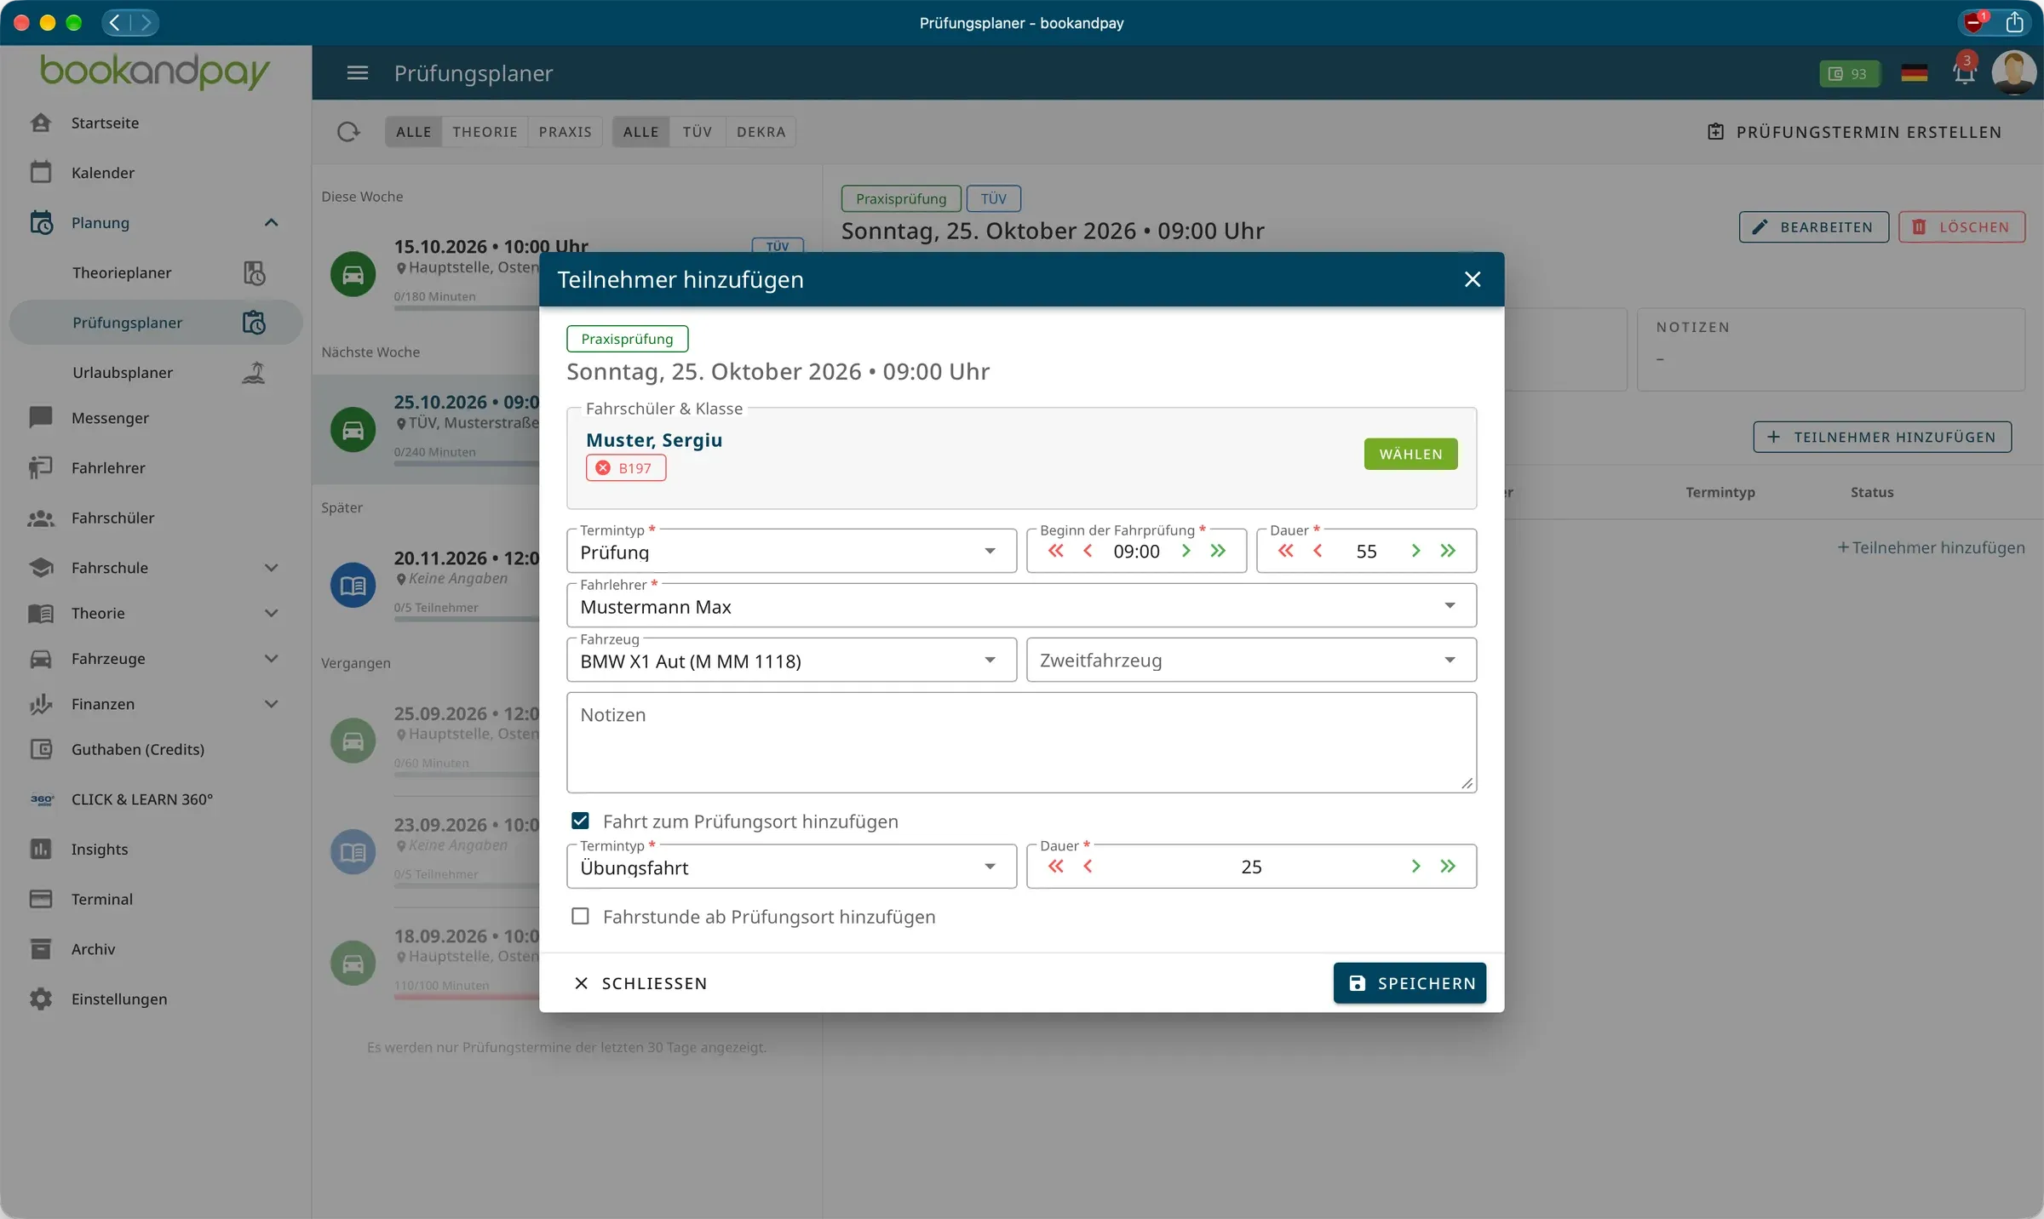The width and height of the screenshot is (2044, 1219).
Task: Expand the Fahrschule sidebar section
Action: tap(271, 568)
